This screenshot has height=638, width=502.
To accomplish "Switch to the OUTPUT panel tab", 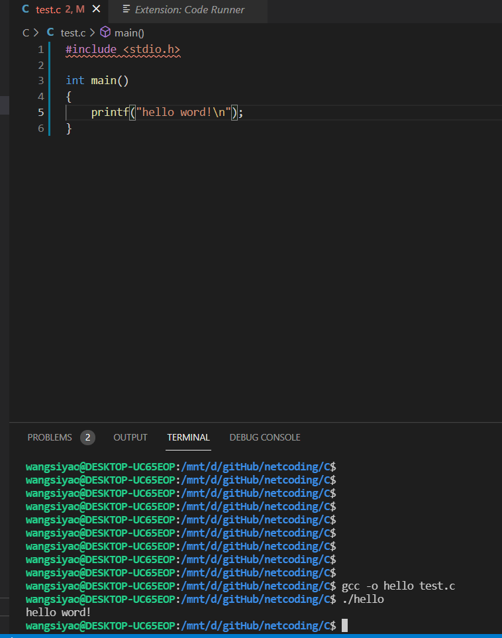I will (130, 437).
